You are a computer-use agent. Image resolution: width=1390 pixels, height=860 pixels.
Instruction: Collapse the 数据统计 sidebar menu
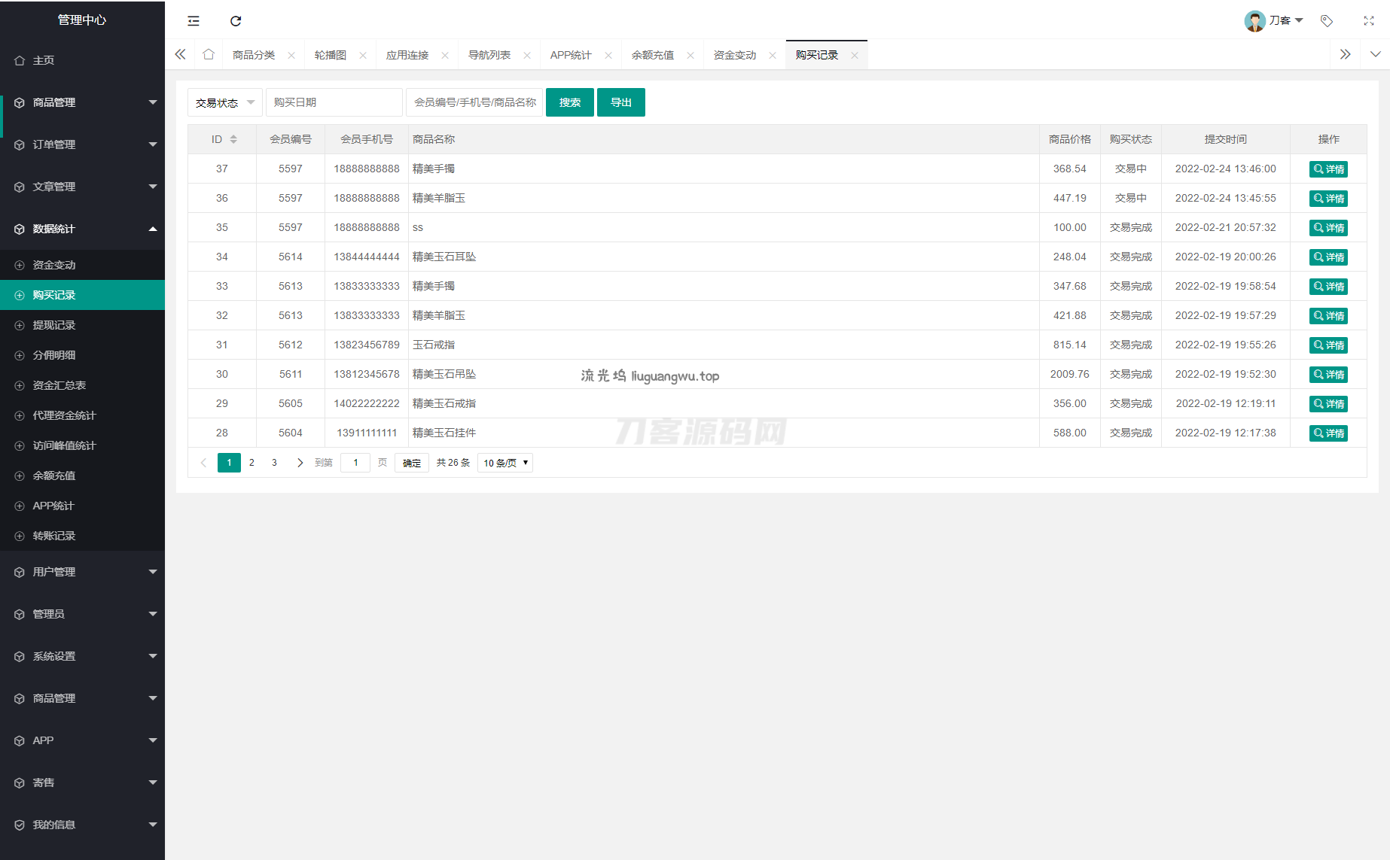click(83, 229)
